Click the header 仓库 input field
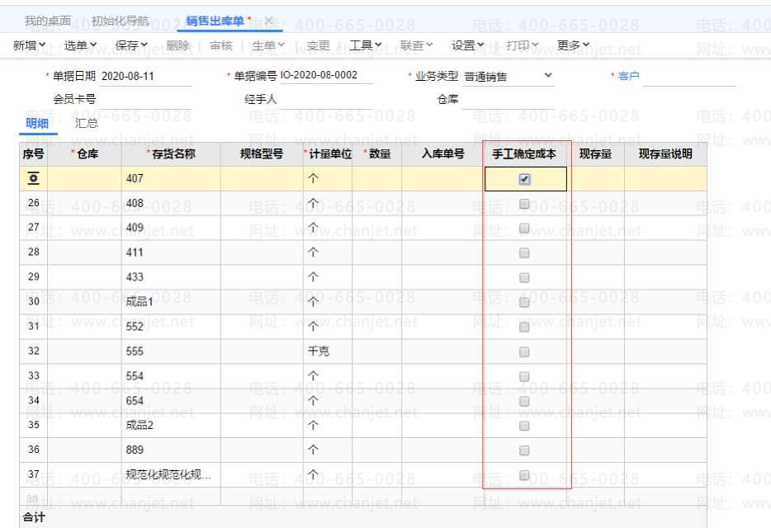Screen dimensions: 771x528 (x=508, y=99)
